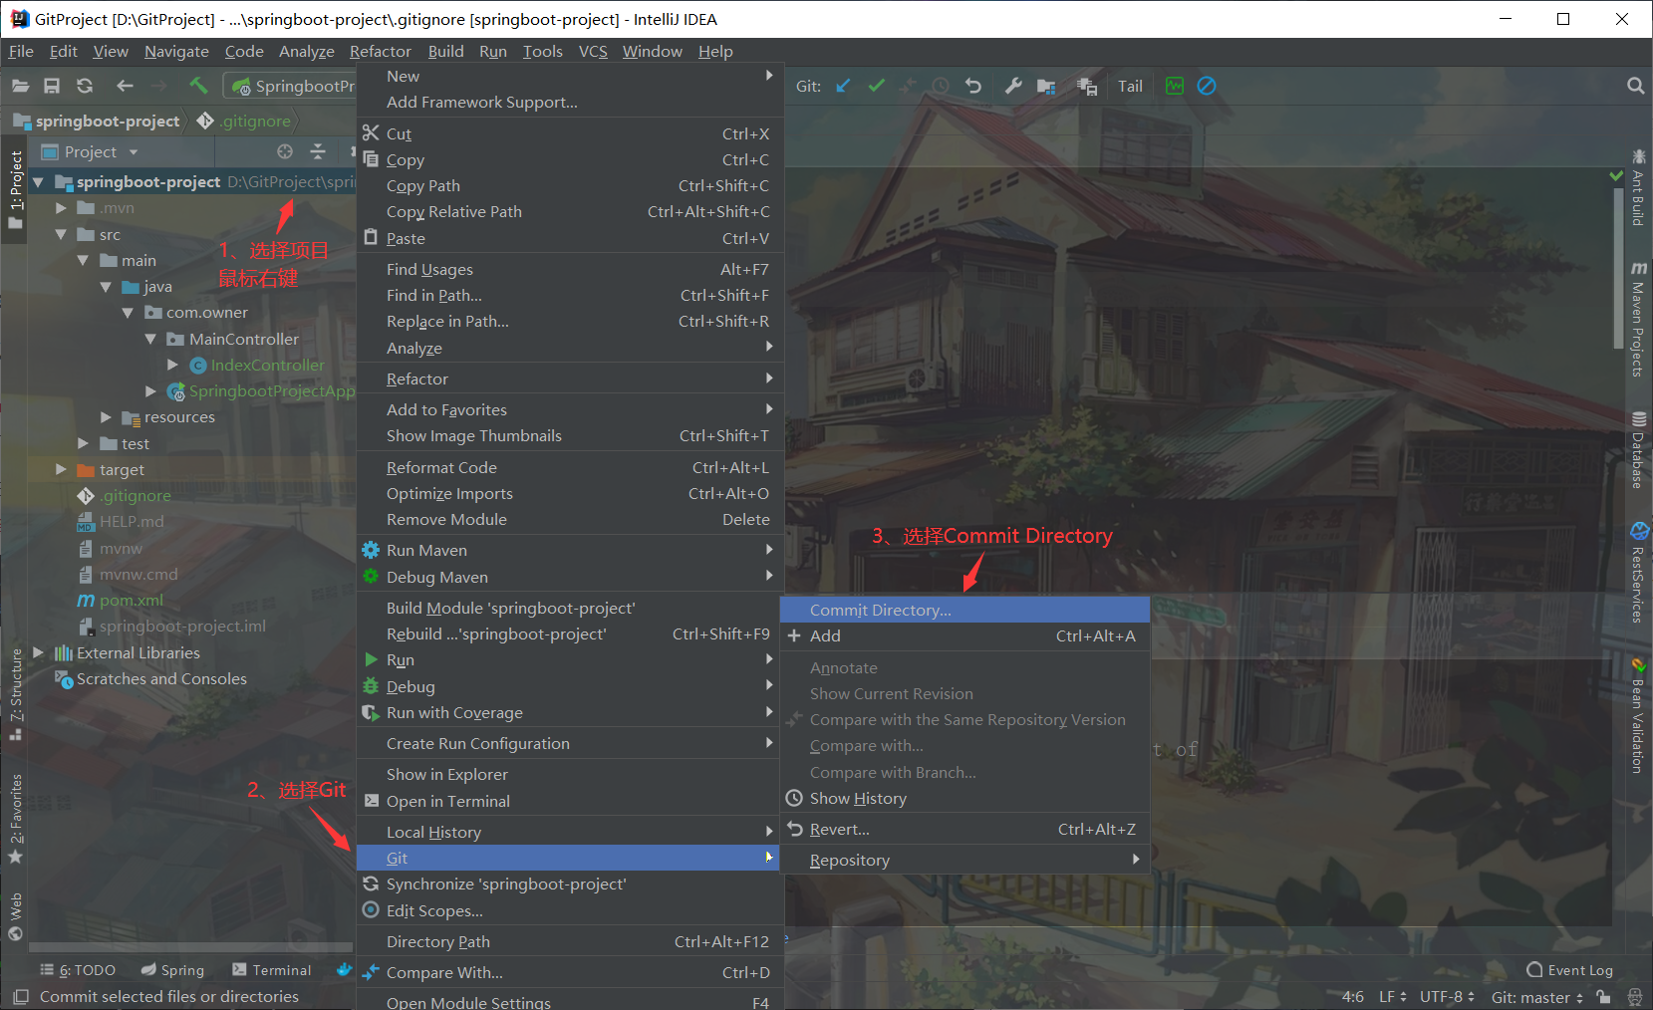Toggle the unlocked padlock in the status bar
Image resolution: width=1653 pixels, height=1010 pixels.
click(x=1603, y=996)
